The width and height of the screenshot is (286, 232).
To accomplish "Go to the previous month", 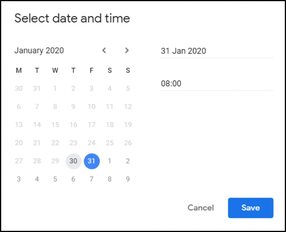I will [x=104, y=50].
